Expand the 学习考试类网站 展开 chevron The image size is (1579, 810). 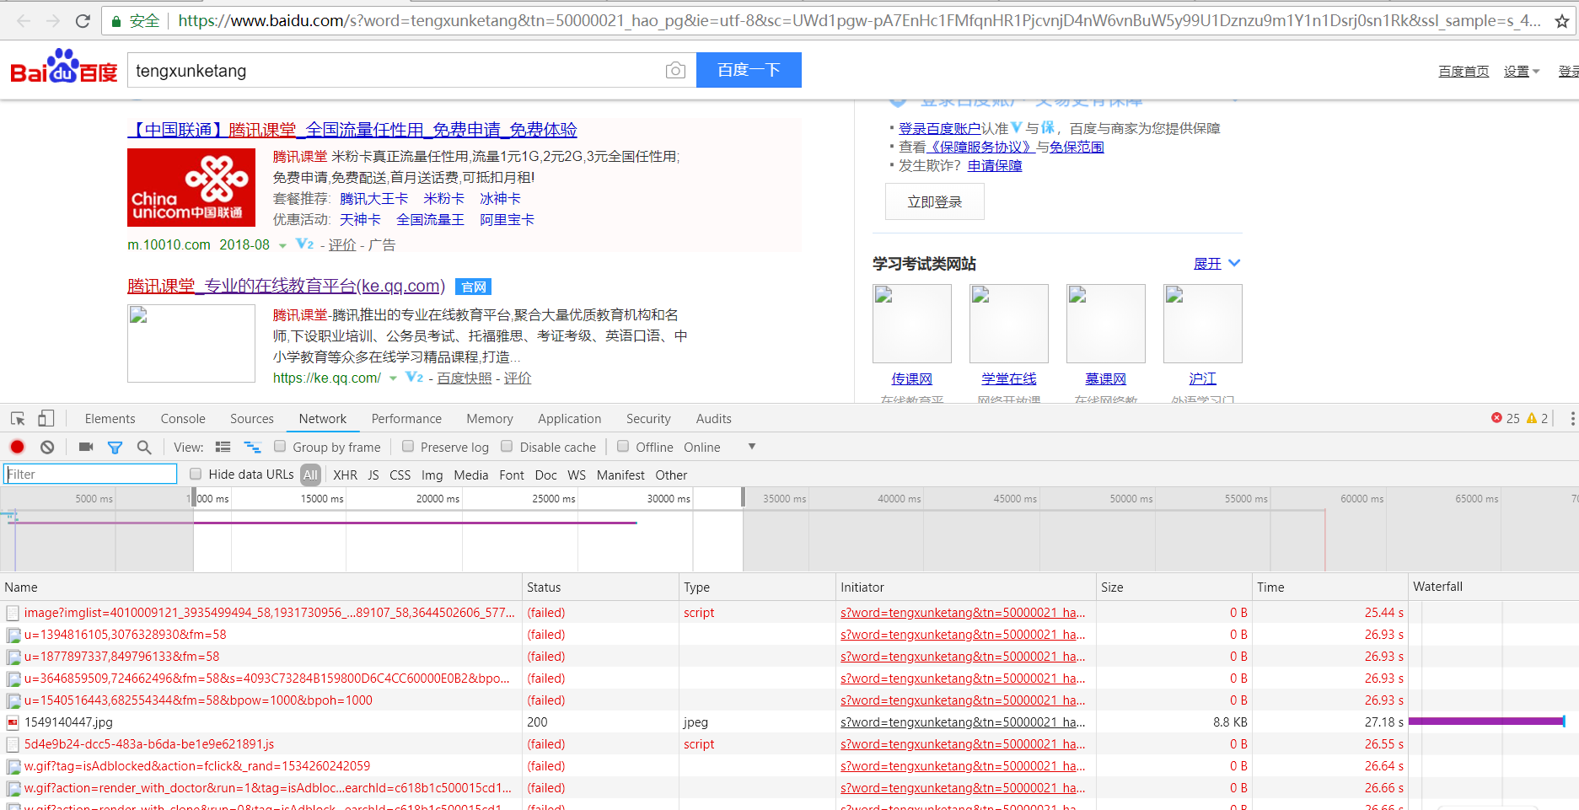pos(1234,263)
